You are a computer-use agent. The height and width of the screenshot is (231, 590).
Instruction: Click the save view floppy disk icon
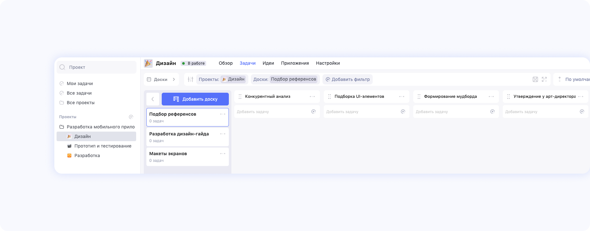click(535, 79)
